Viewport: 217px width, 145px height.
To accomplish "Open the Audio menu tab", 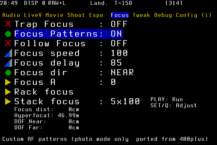I will 11,15.
